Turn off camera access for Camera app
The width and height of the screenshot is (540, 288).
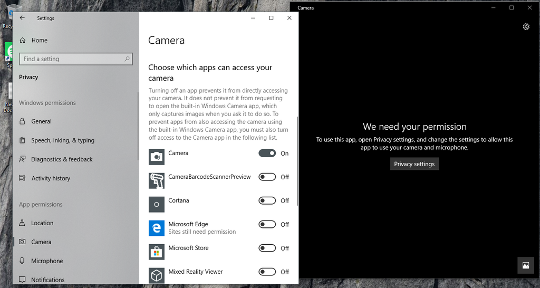(267, 153)
